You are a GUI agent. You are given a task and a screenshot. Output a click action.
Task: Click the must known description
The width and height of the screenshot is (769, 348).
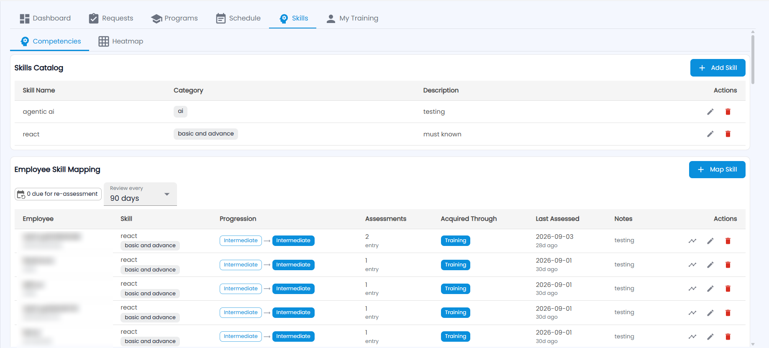tap(442, 134)
